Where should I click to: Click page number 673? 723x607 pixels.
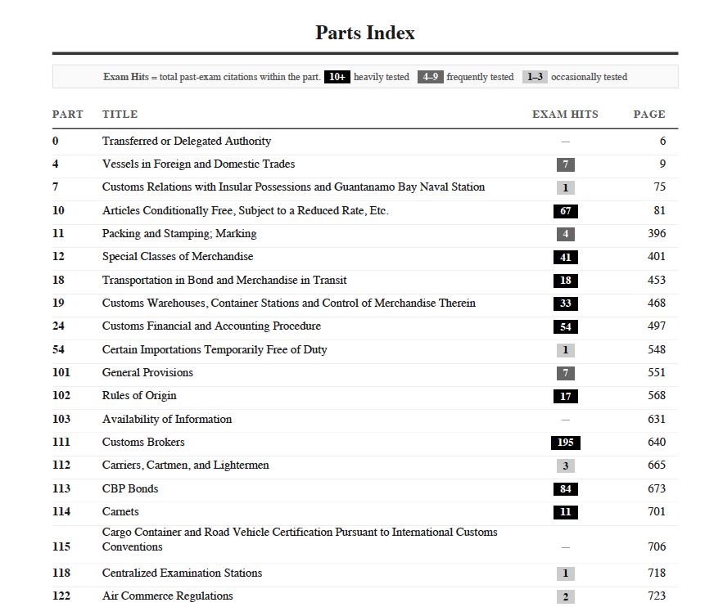point(657,488)
